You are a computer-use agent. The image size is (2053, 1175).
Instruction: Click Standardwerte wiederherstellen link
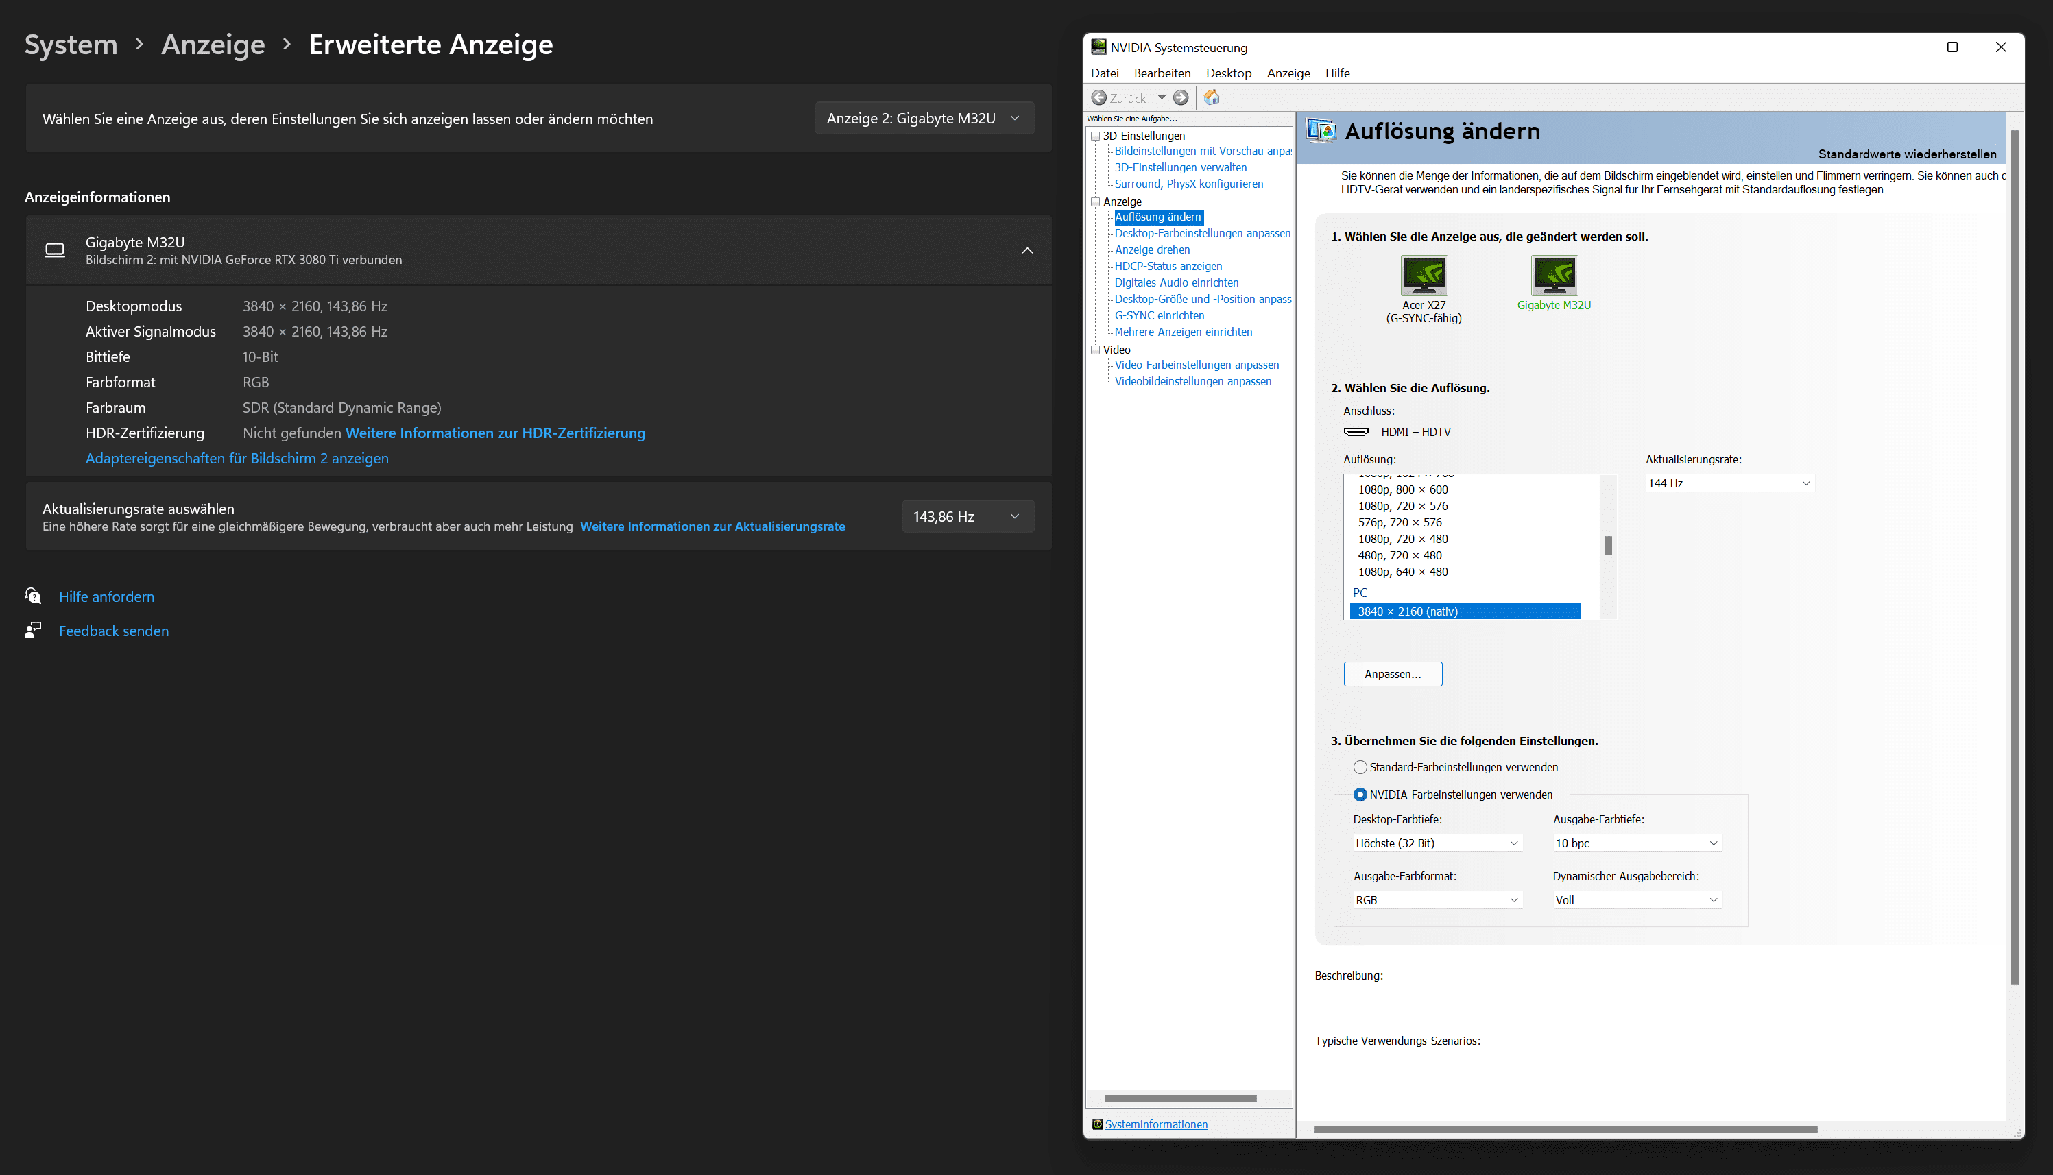1907,154
